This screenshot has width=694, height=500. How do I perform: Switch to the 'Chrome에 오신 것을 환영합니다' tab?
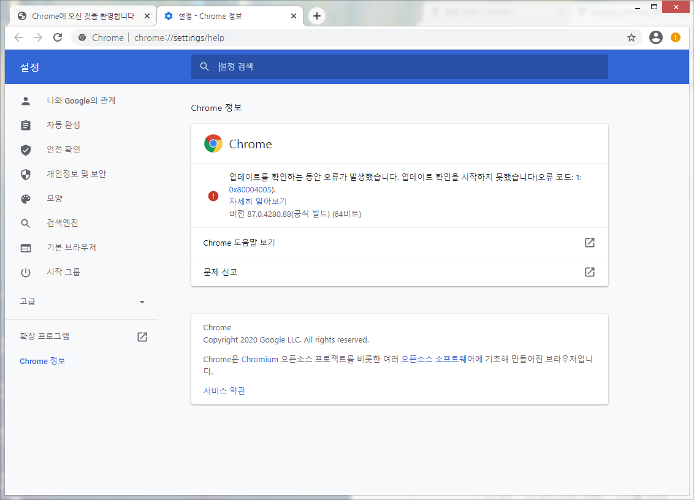(x=83, y=17)
